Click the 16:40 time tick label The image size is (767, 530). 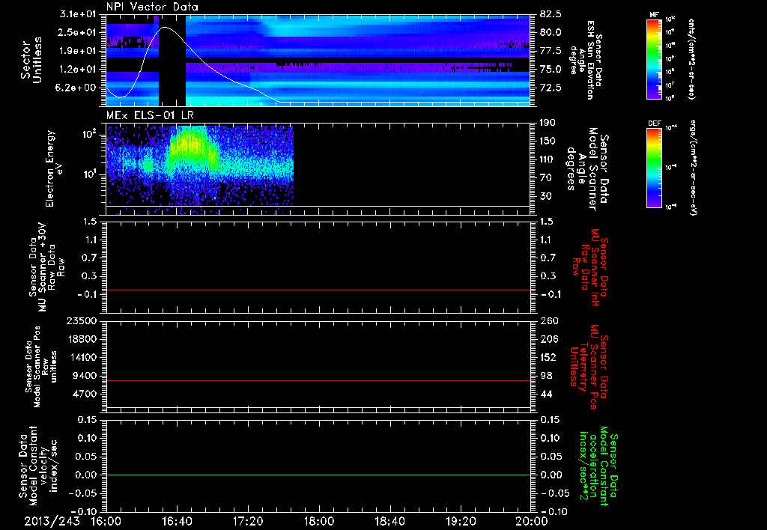tap(177, 521)
